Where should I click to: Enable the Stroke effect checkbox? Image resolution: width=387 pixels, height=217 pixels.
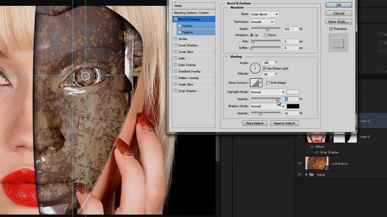175,39
